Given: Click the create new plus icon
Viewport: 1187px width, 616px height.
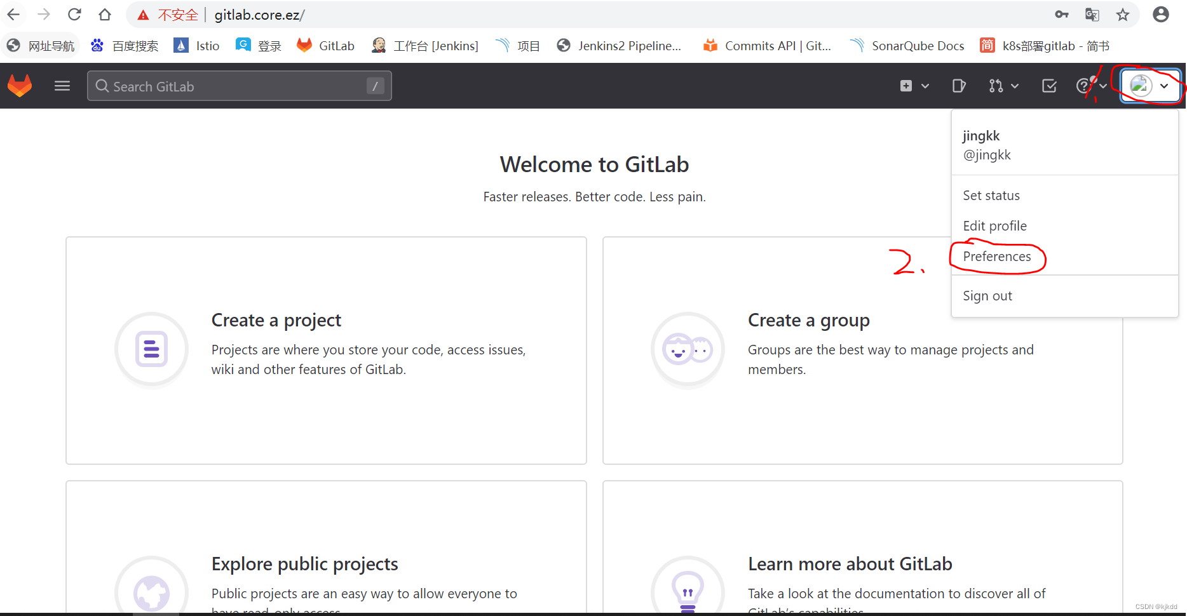Looking at the screenshot, I should (x=906, y=86).
